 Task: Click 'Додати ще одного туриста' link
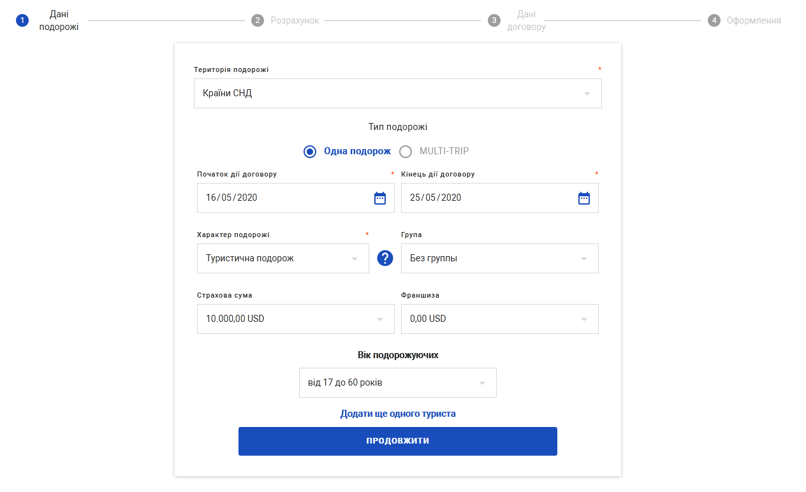tap(398, 414)
